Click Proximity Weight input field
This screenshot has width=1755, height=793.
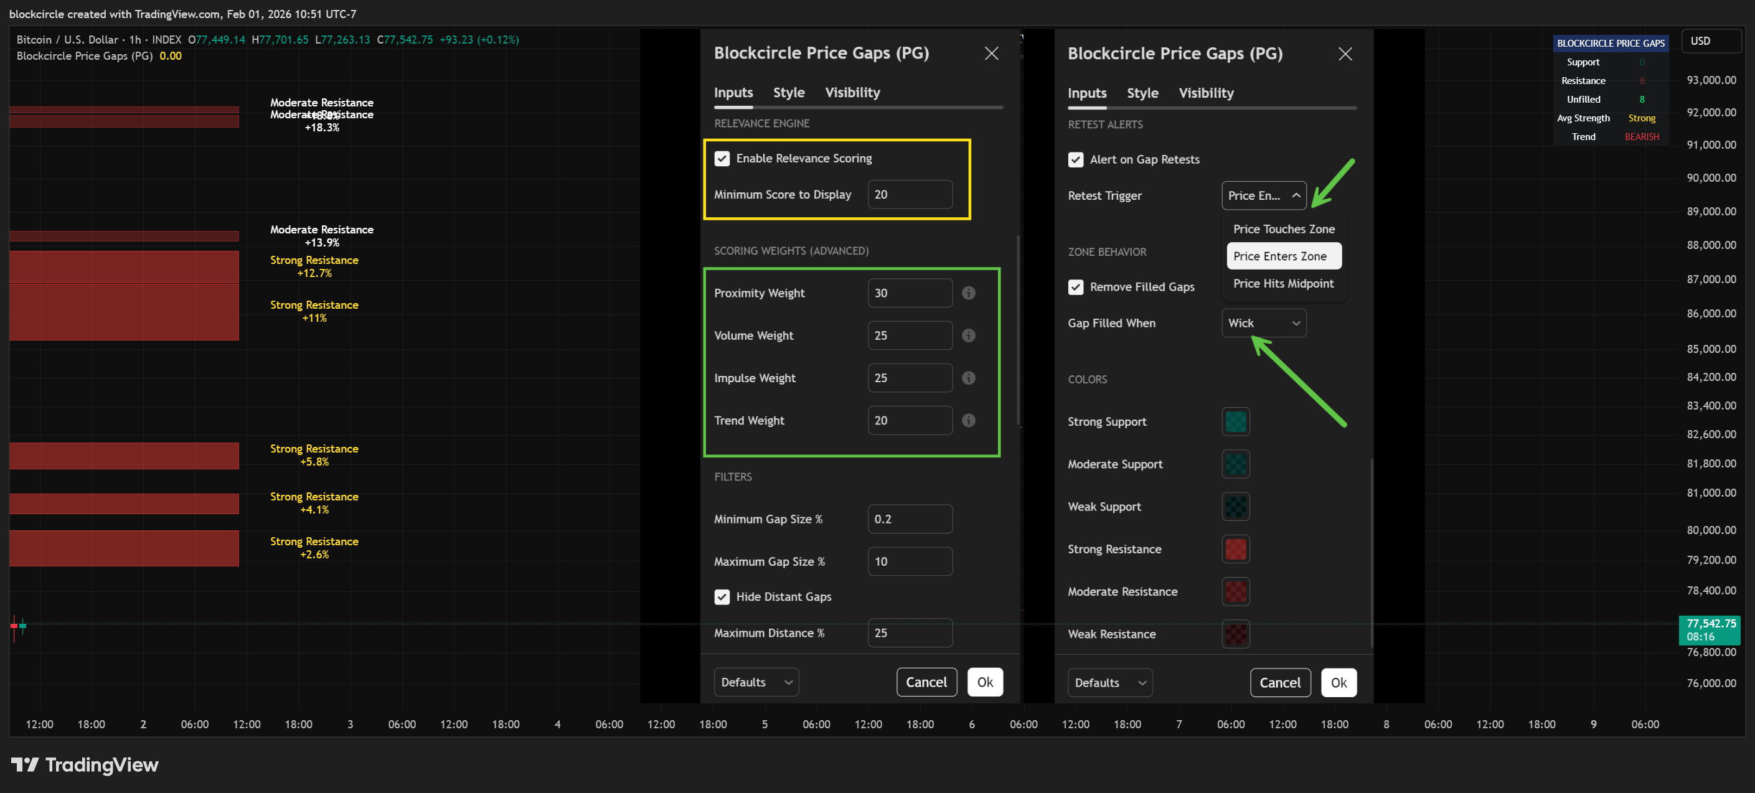click(x=910, y=293)
